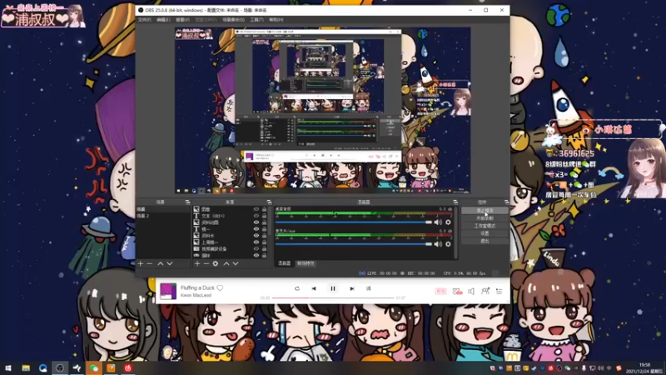Toggle loop mode in the music player

coord(297,288)
